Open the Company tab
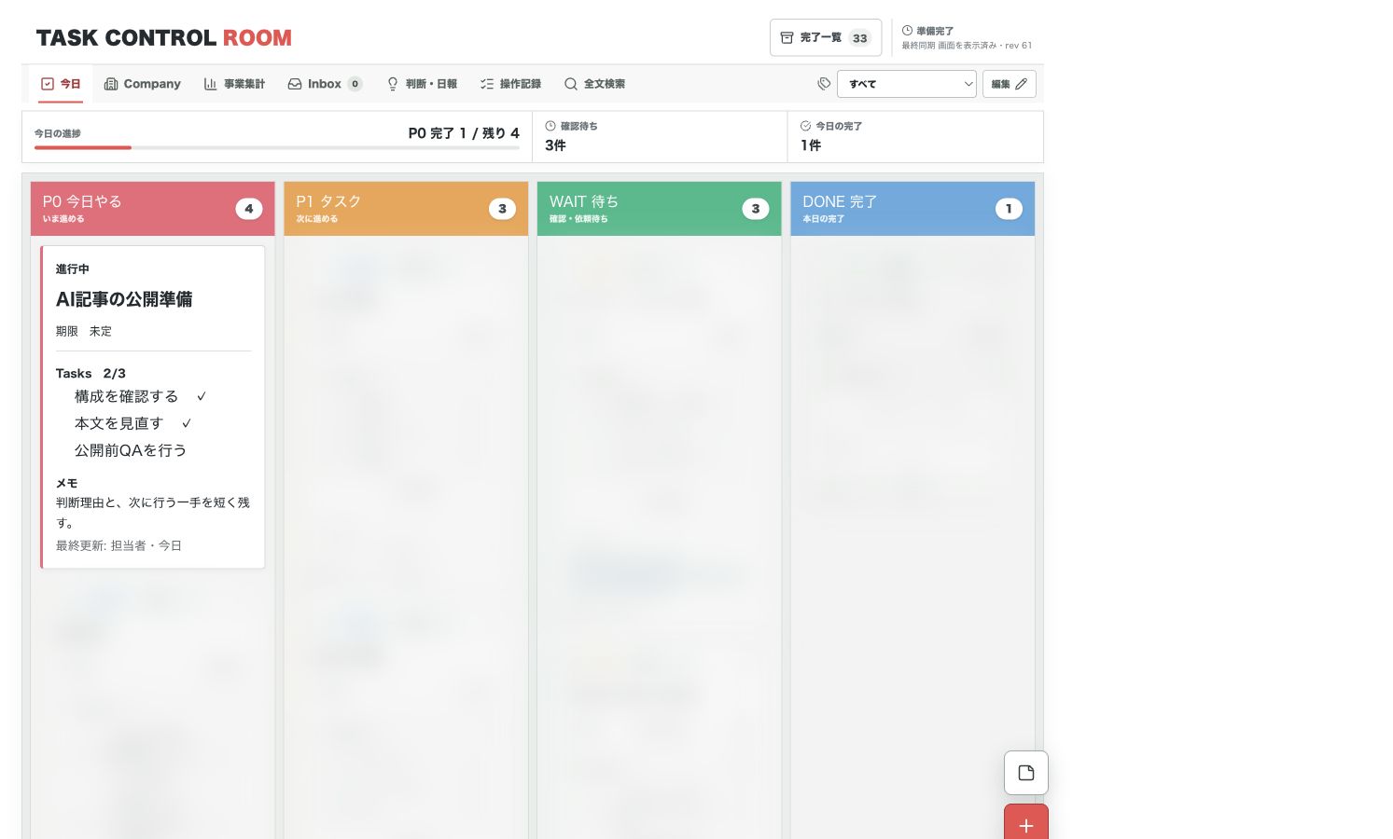The image size is (1393, 839). 142,84
